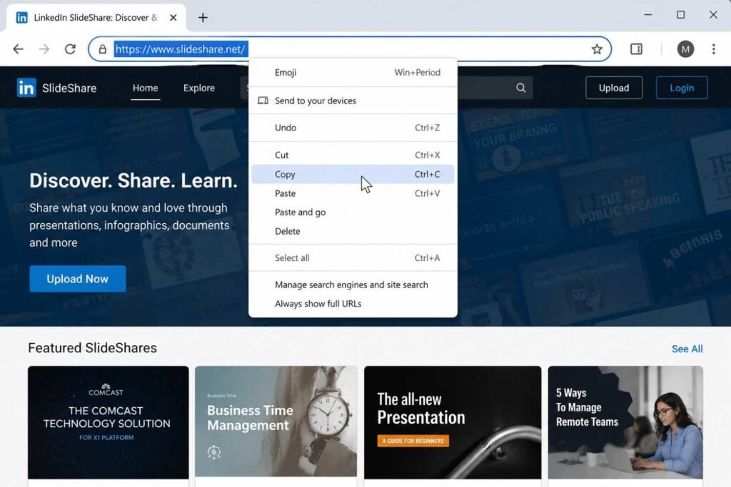Screen dimensions: 731x487
Task: Bookmark this page with the star icon
Action: [x=597, y=49]
